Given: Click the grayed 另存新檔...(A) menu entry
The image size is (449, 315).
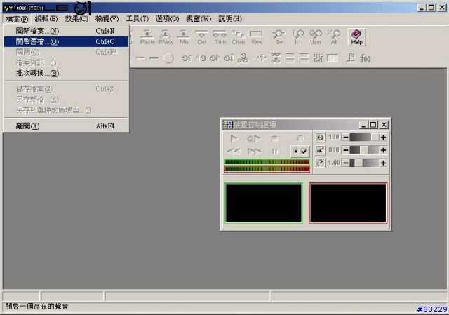Looking at the screenshot, I should pyautogui.click(x=67, y=100).
